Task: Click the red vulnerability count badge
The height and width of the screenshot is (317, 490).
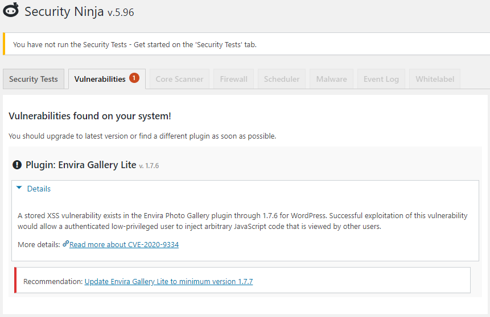Action: pos(134,78)
